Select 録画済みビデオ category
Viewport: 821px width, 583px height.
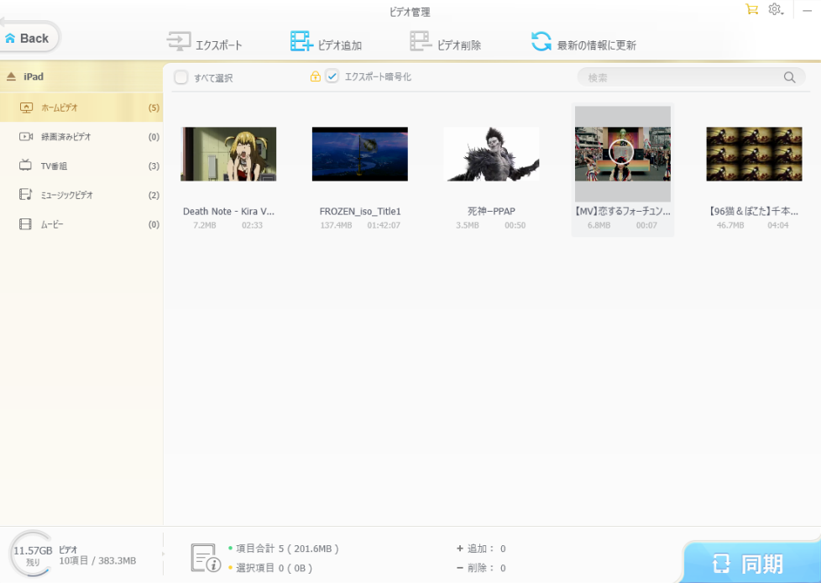(81, 137)
